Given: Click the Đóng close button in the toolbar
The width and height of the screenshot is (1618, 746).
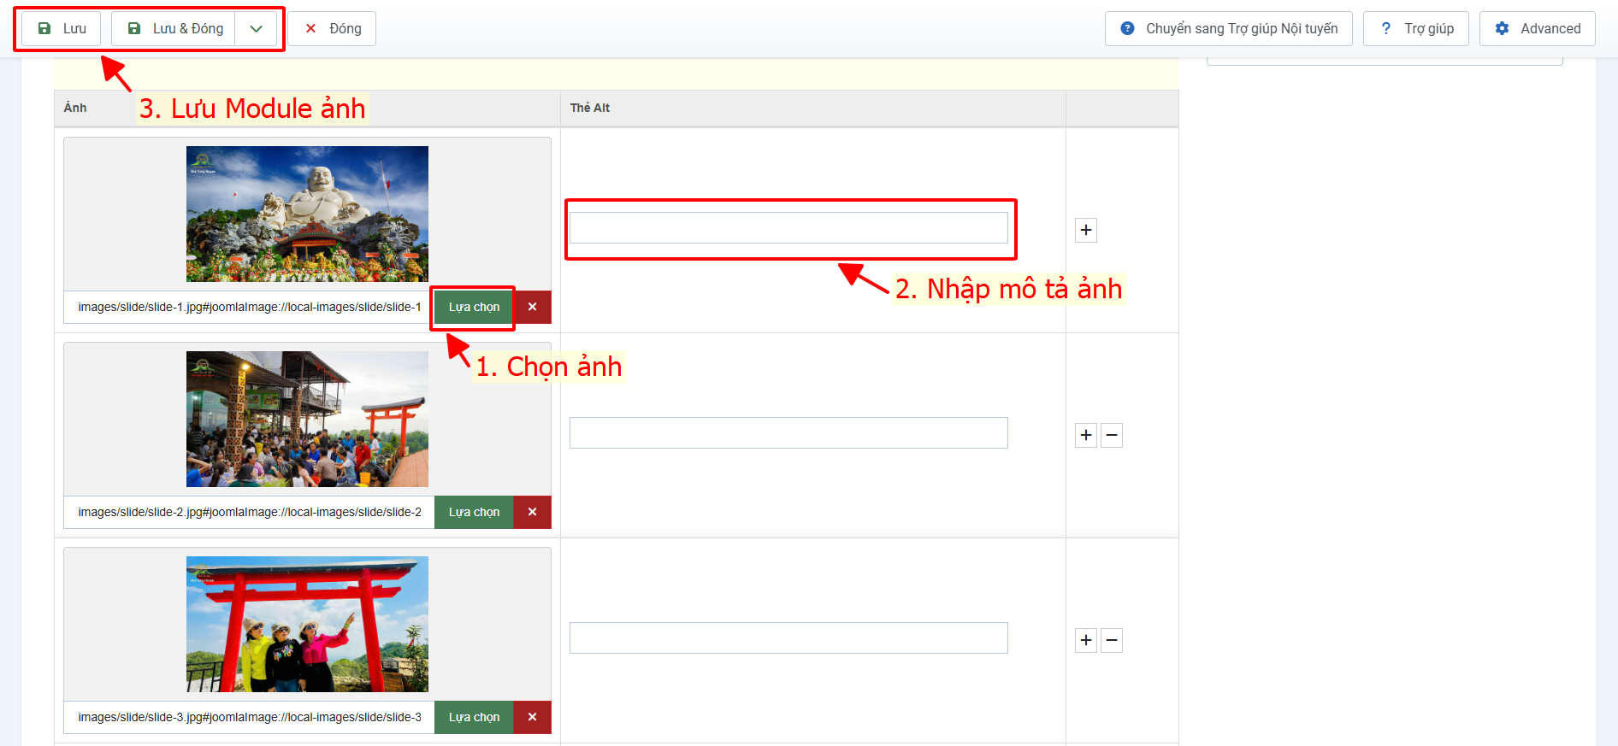Looking at the screenshot, I should [x=332, y=28].
